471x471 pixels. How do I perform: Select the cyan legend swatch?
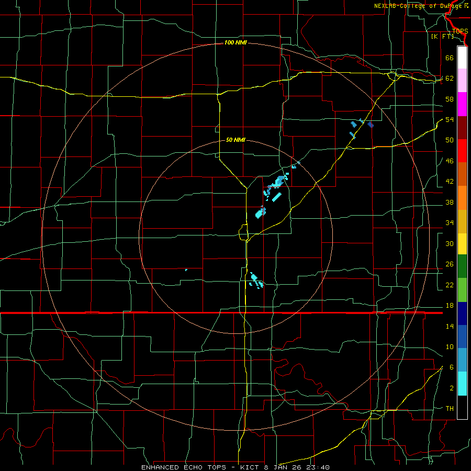coord(462,384)
